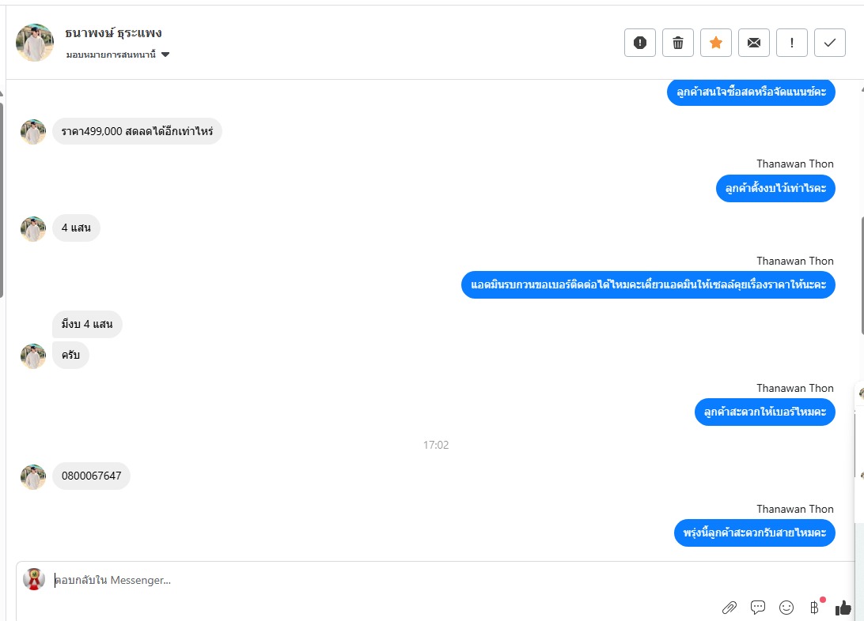
Task: Click the customer's name in the conversation header
Action: [x=113, y=33]
